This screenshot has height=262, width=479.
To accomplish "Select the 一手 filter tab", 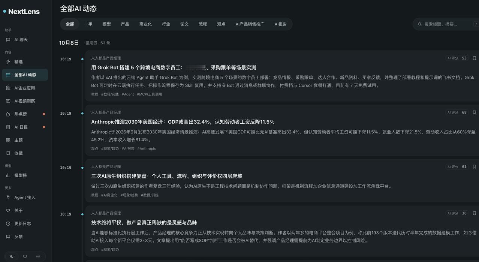I will [x=88, y=24].
